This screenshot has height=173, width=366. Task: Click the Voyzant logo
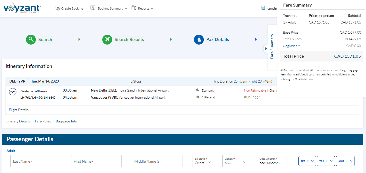(x=22, y=9)
